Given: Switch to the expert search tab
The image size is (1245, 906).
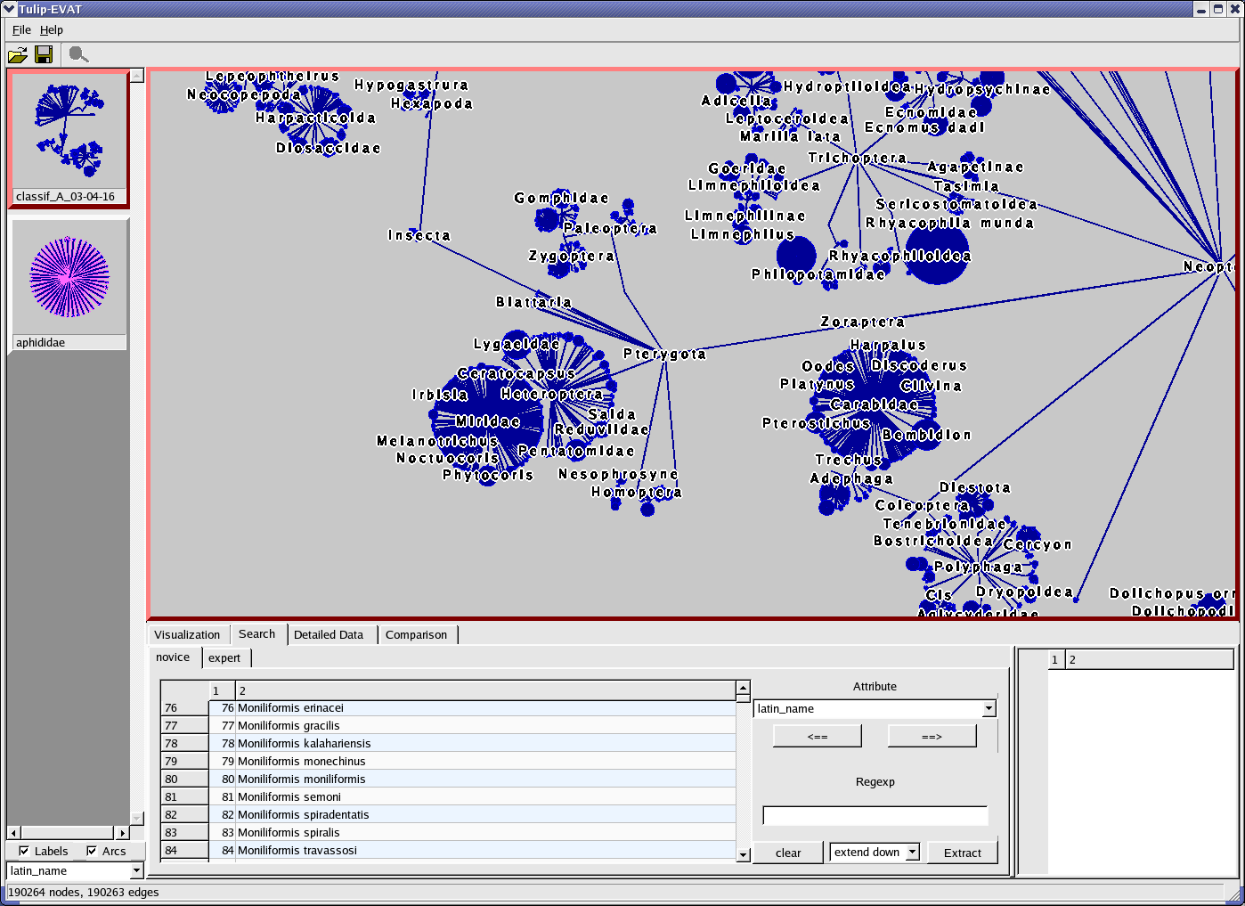Looking at the screenshot, I should (x=224, y=657).
